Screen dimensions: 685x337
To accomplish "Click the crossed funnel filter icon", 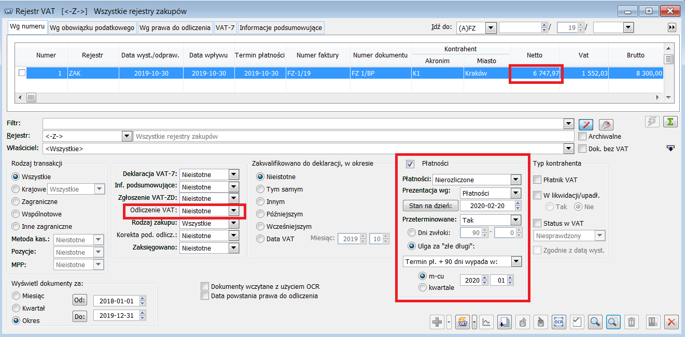I will coord(585,124).
